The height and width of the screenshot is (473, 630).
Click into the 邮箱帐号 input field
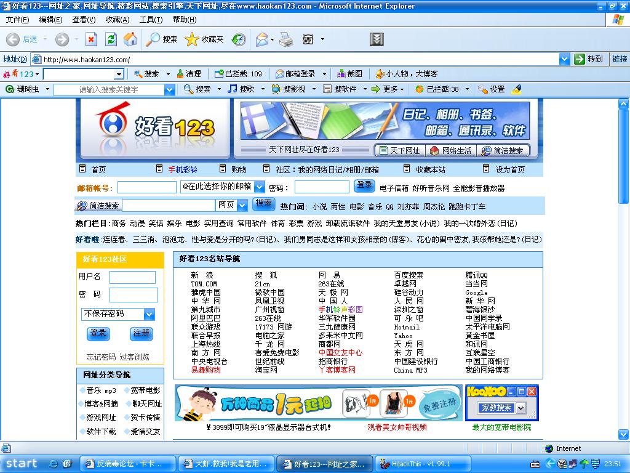click(x=146, y=187)
